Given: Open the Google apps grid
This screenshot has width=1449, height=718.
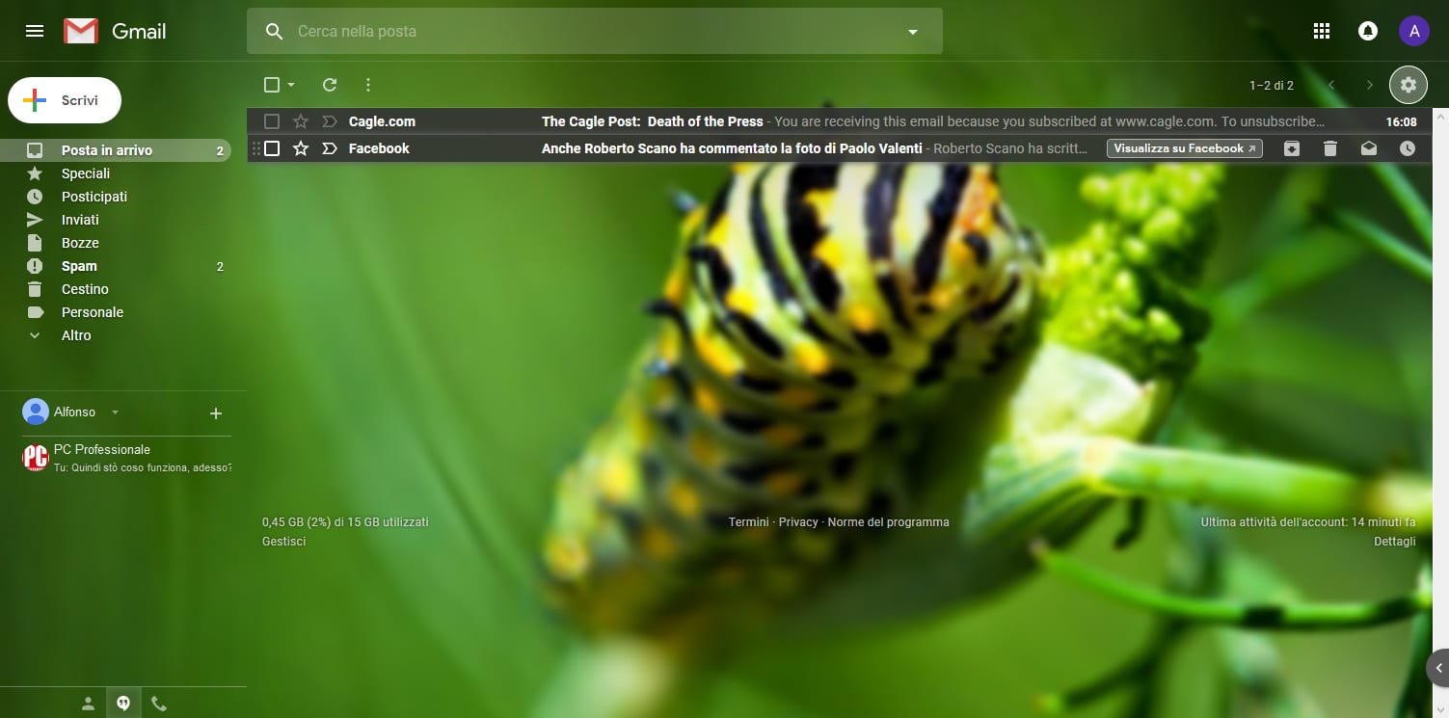Looking at the screenshot, I should tap(1322, 31).
